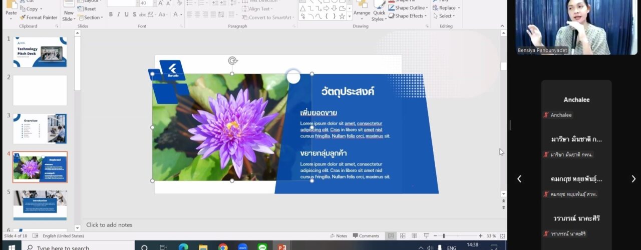
Task: Toggle text Shadow formatting
Action: [x=135, y=14]
